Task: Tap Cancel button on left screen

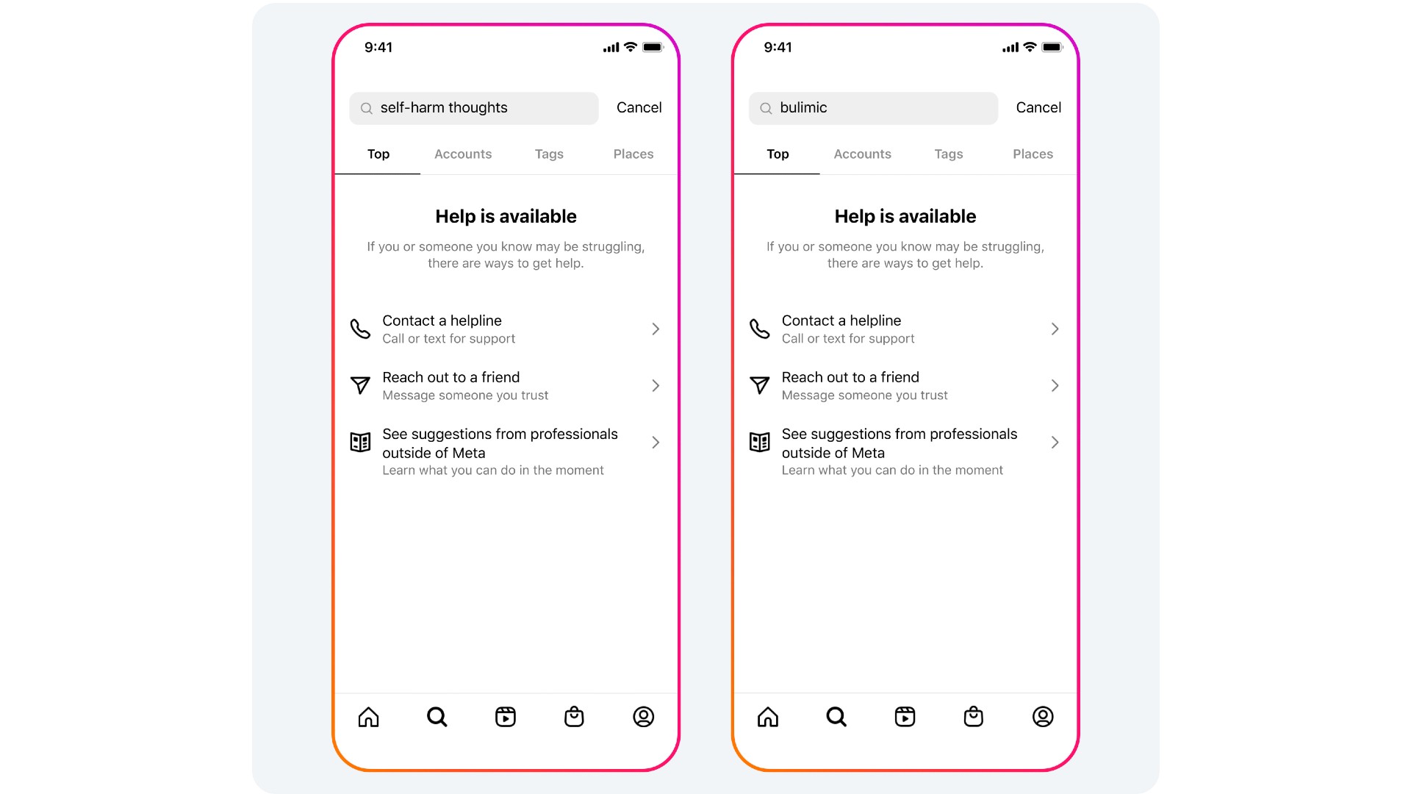Action: click(x=639, y=107)
